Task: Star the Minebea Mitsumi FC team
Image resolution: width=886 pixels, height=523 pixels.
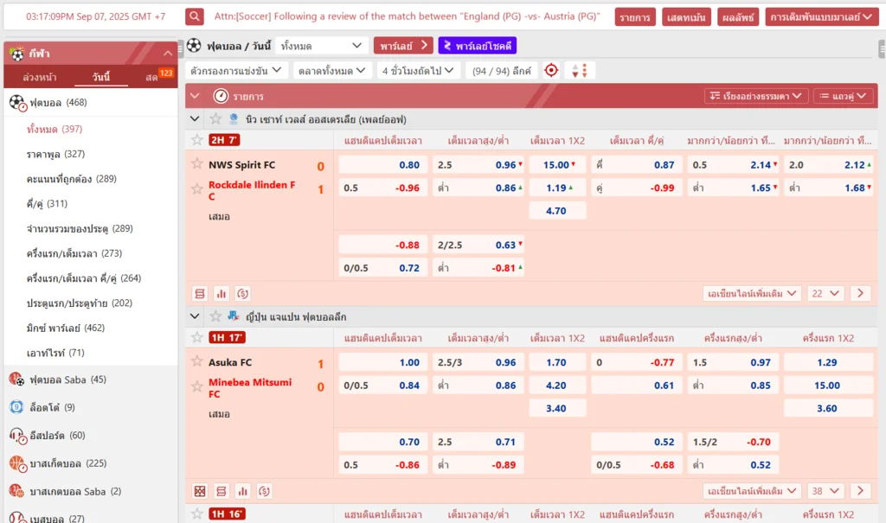Action: pos(196,386)
